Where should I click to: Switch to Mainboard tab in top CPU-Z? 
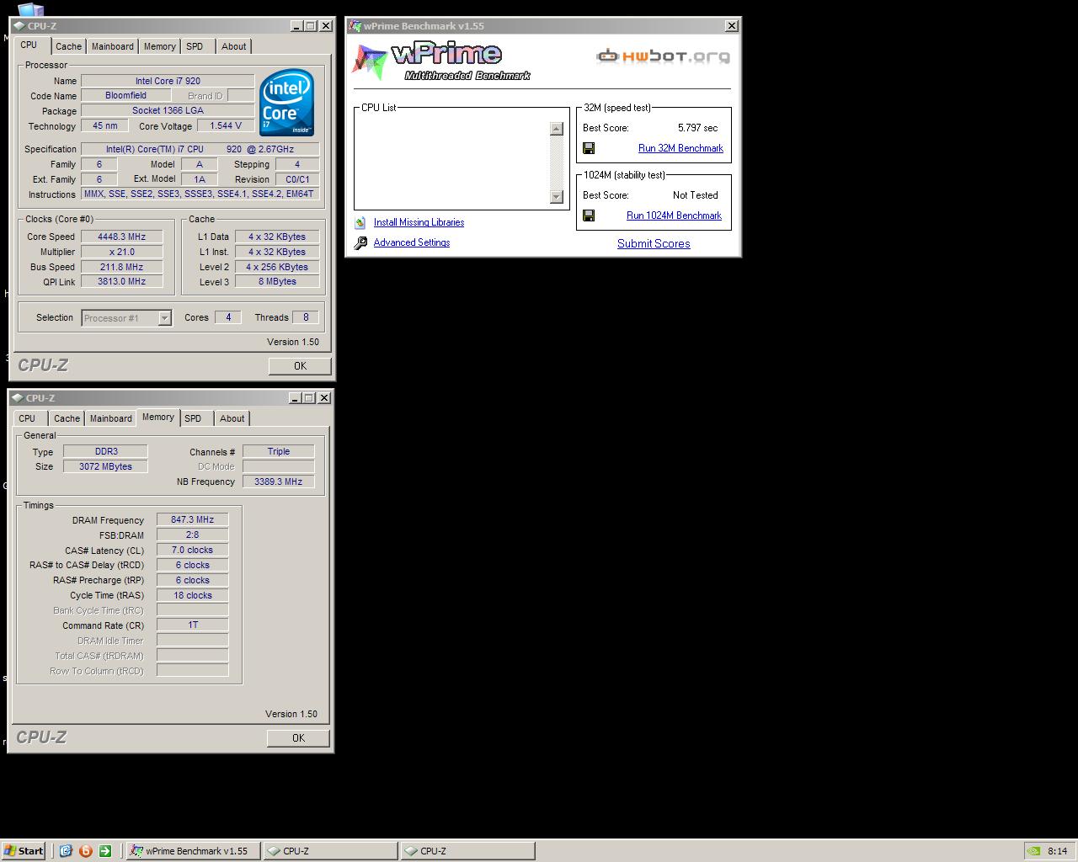pos(113,46)
